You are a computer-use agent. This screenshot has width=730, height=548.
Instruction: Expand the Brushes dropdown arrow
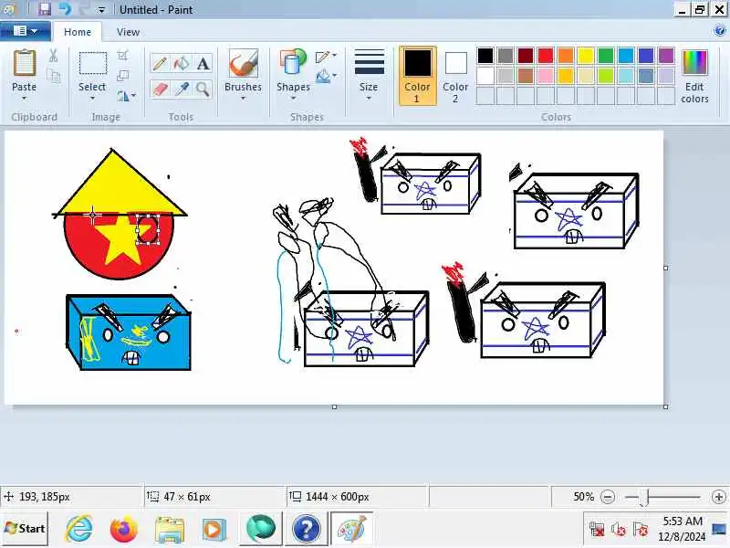point(243,99)
